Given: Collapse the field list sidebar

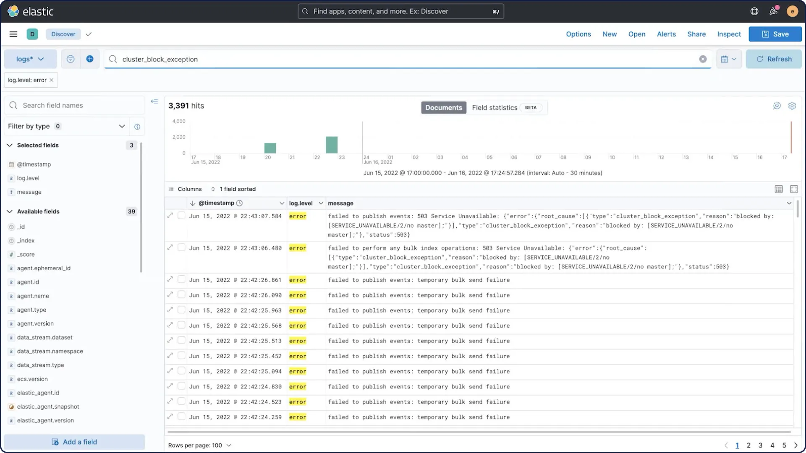Looking at the screenshot, I should click(154, 102).
